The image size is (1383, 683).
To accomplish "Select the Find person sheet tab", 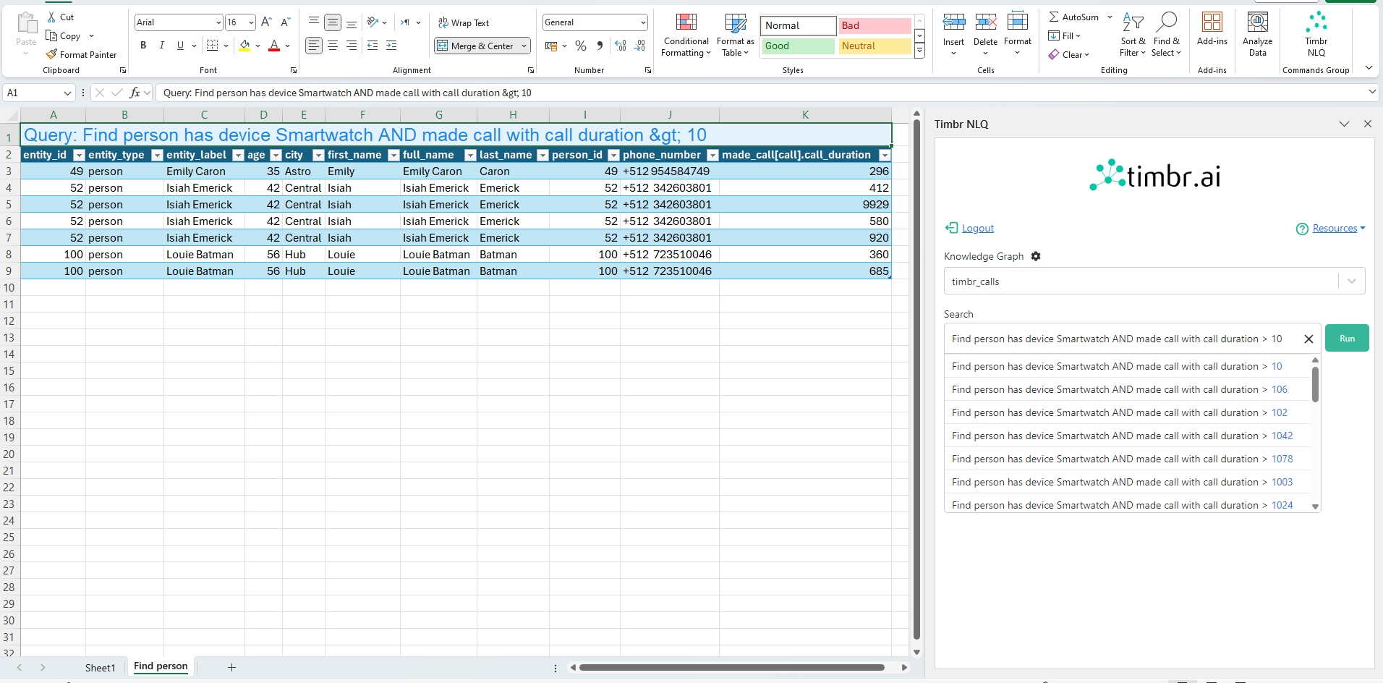I will [x=161, y=666].
